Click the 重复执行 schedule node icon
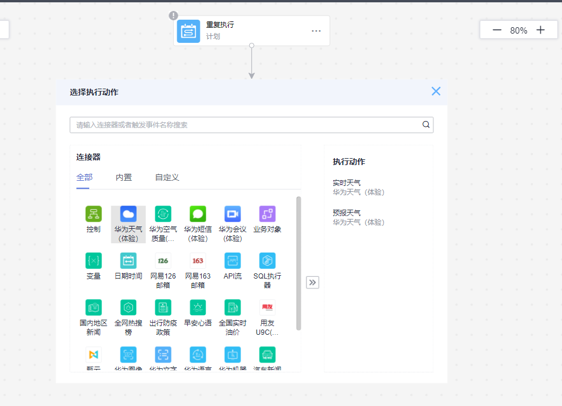 click(x=188, y=31)
